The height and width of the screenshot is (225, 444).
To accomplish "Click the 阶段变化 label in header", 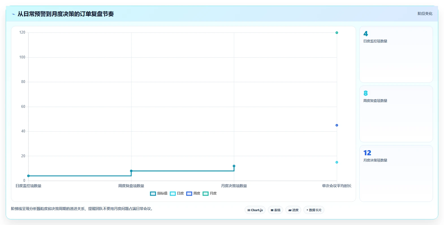I will [425, 14].
